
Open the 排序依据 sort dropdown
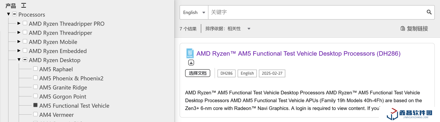pyautogui.click(x=228, y=29)
